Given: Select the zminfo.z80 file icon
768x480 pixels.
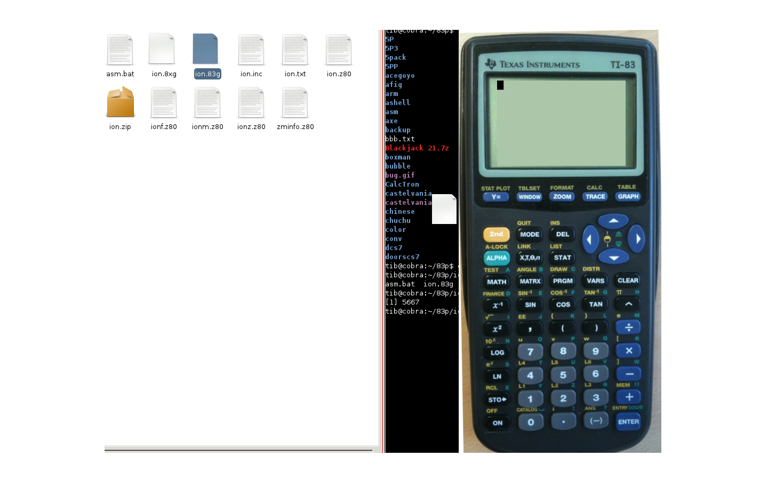Looking at the screenshot, I should click(295, 102).
